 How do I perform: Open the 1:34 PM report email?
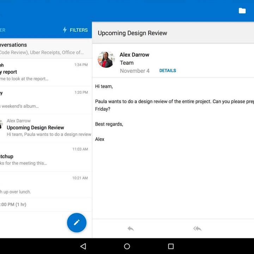coord(46,72)
